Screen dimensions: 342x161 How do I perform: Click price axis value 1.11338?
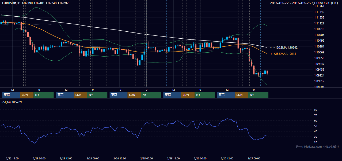(x=319, y=18)
